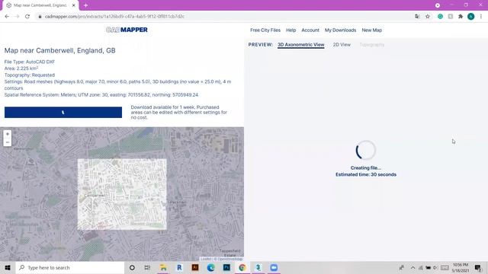Zoom out on the map

pos(8,142)
